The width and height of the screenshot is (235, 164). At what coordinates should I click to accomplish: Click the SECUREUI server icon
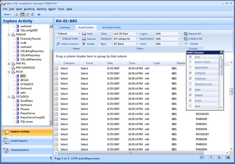(x=13, y=97)
